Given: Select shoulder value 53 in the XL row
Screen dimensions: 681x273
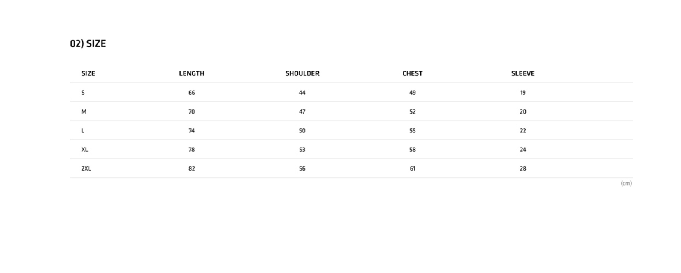Looking at the screenshot, I should coord(302,150).
